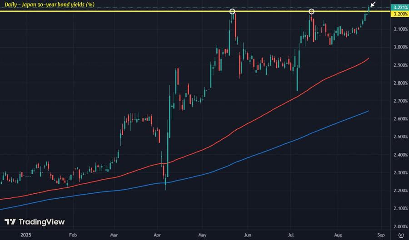
Task: Click the white arrow annotation
Action: click(373, 4)
